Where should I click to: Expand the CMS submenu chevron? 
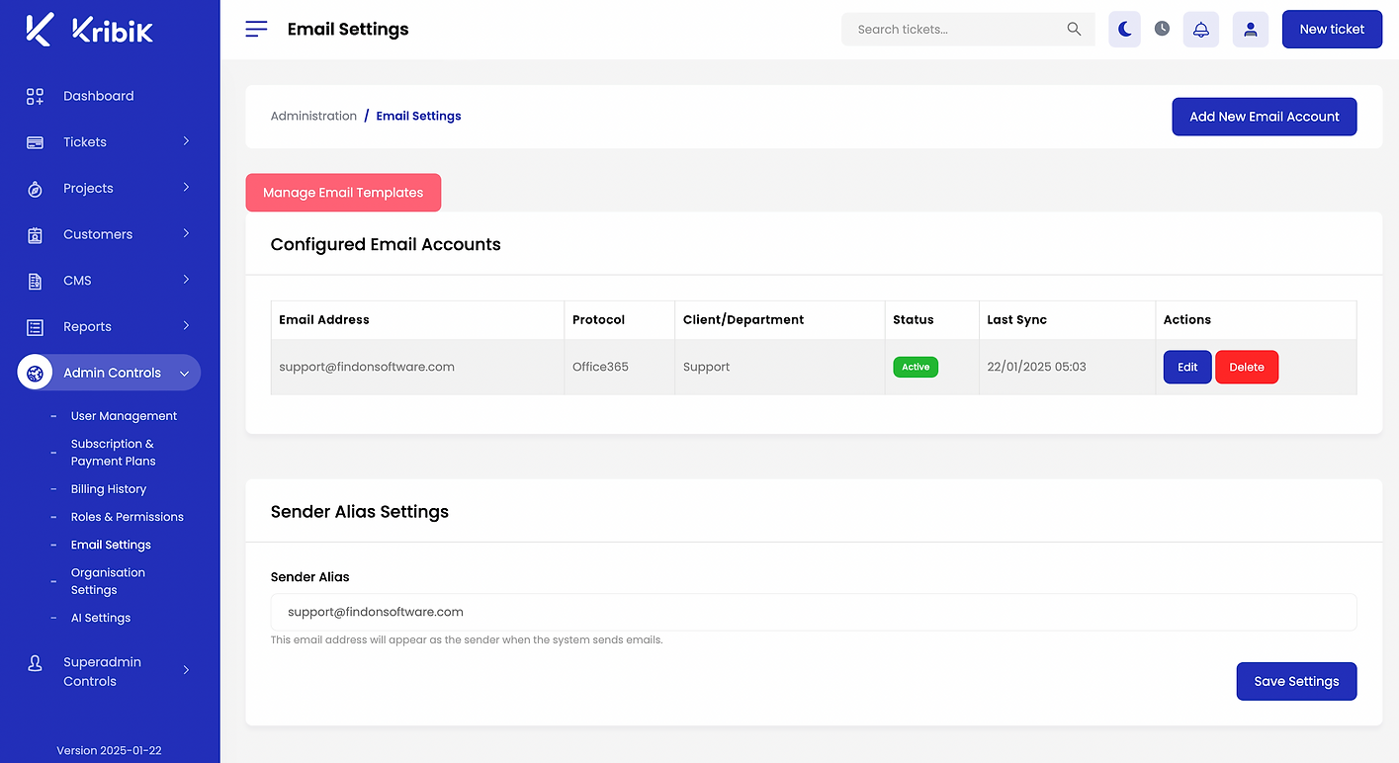coord(186,280)
